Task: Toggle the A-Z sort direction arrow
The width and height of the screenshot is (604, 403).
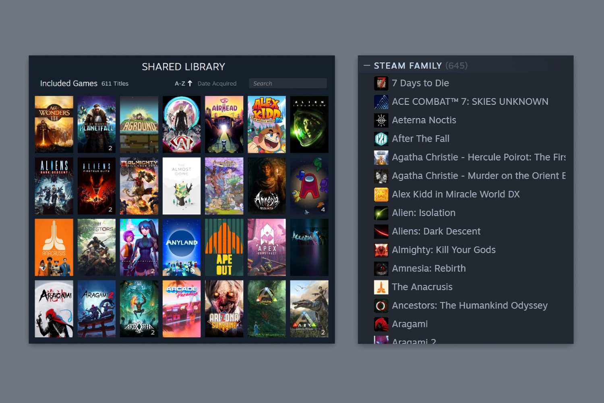Action: point(190,83)
